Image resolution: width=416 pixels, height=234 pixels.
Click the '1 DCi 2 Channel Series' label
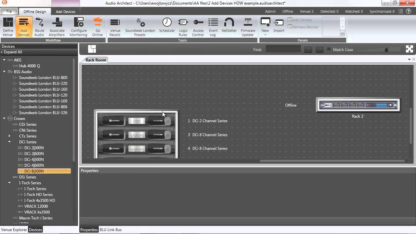point(208,121)
